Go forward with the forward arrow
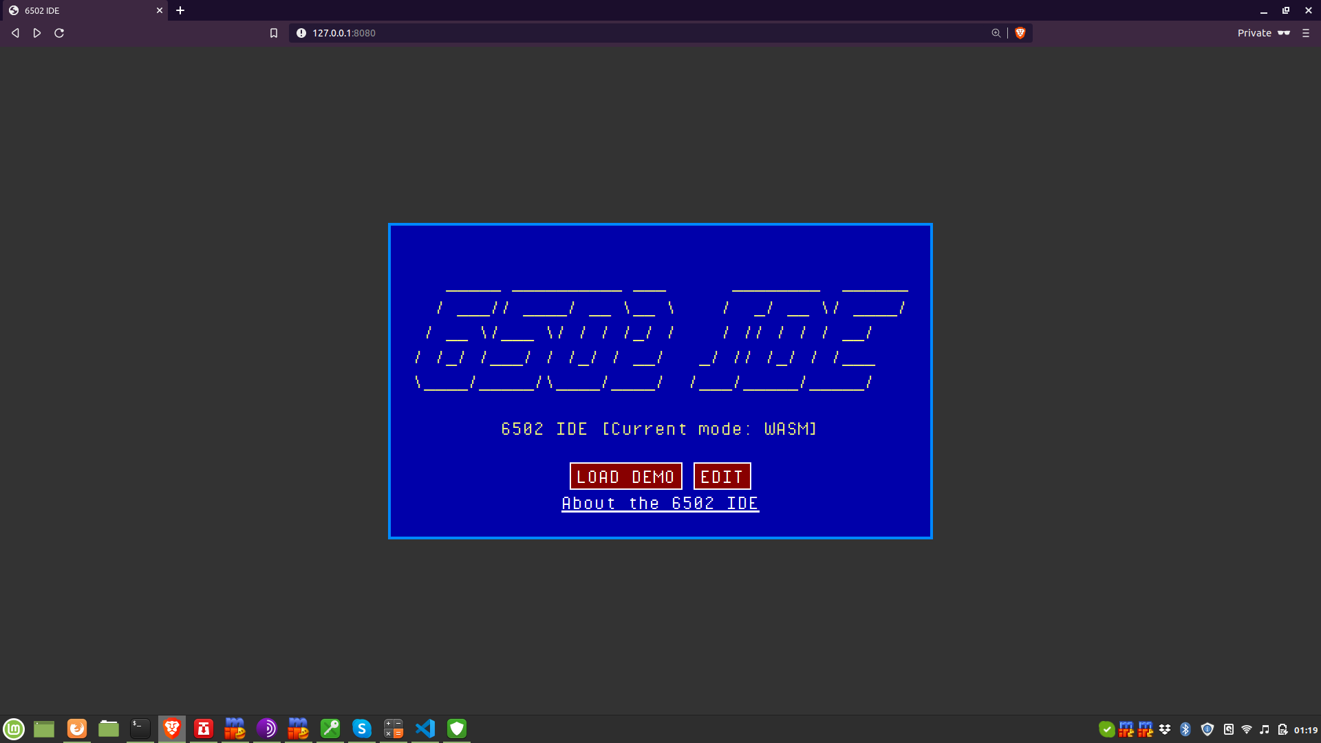Image resolution: width=1321 pixels, height=743 pixels. 37,33
